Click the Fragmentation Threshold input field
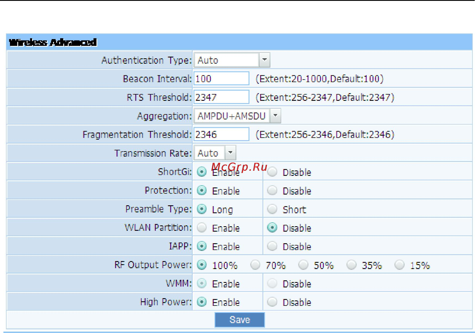Screen dimensions: 475x333 pos(221,134)
